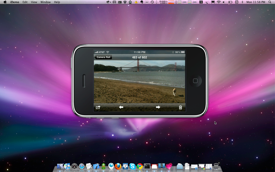The height and width of the screenshot is (172, 275).
Task: Open Dashboard from the Dock
Action: click(74, 166)
